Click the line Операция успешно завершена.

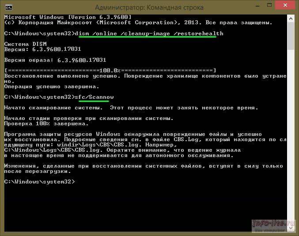pyautogui.click(x=52, y=86)
